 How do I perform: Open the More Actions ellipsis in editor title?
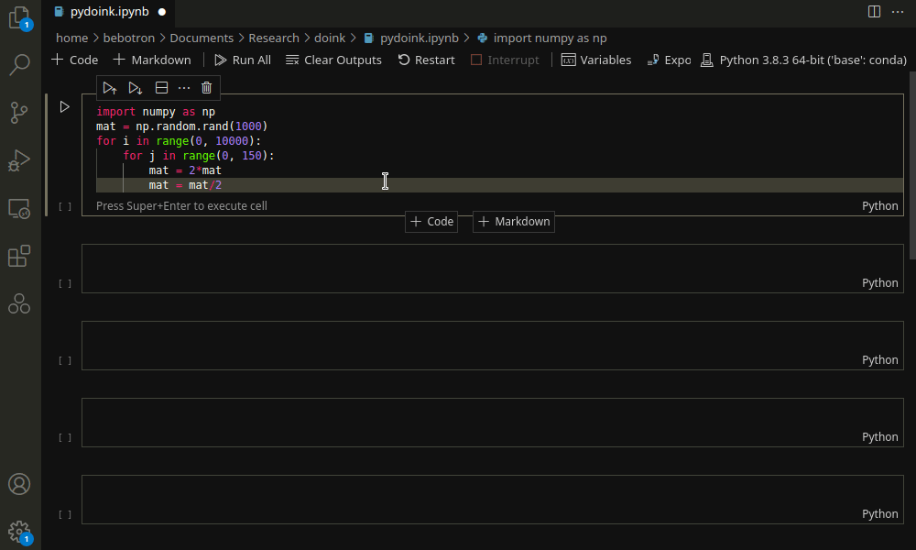(898, 12)
